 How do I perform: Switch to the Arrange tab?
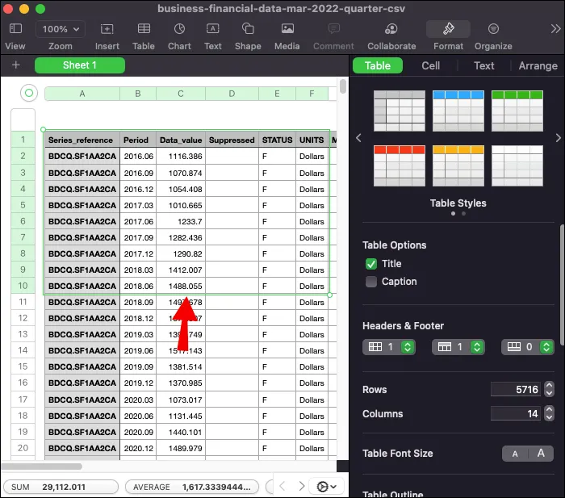(x=538, y=65)
